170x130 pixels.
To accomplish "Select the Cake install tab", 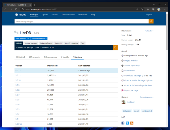I will tap(82, 43).
